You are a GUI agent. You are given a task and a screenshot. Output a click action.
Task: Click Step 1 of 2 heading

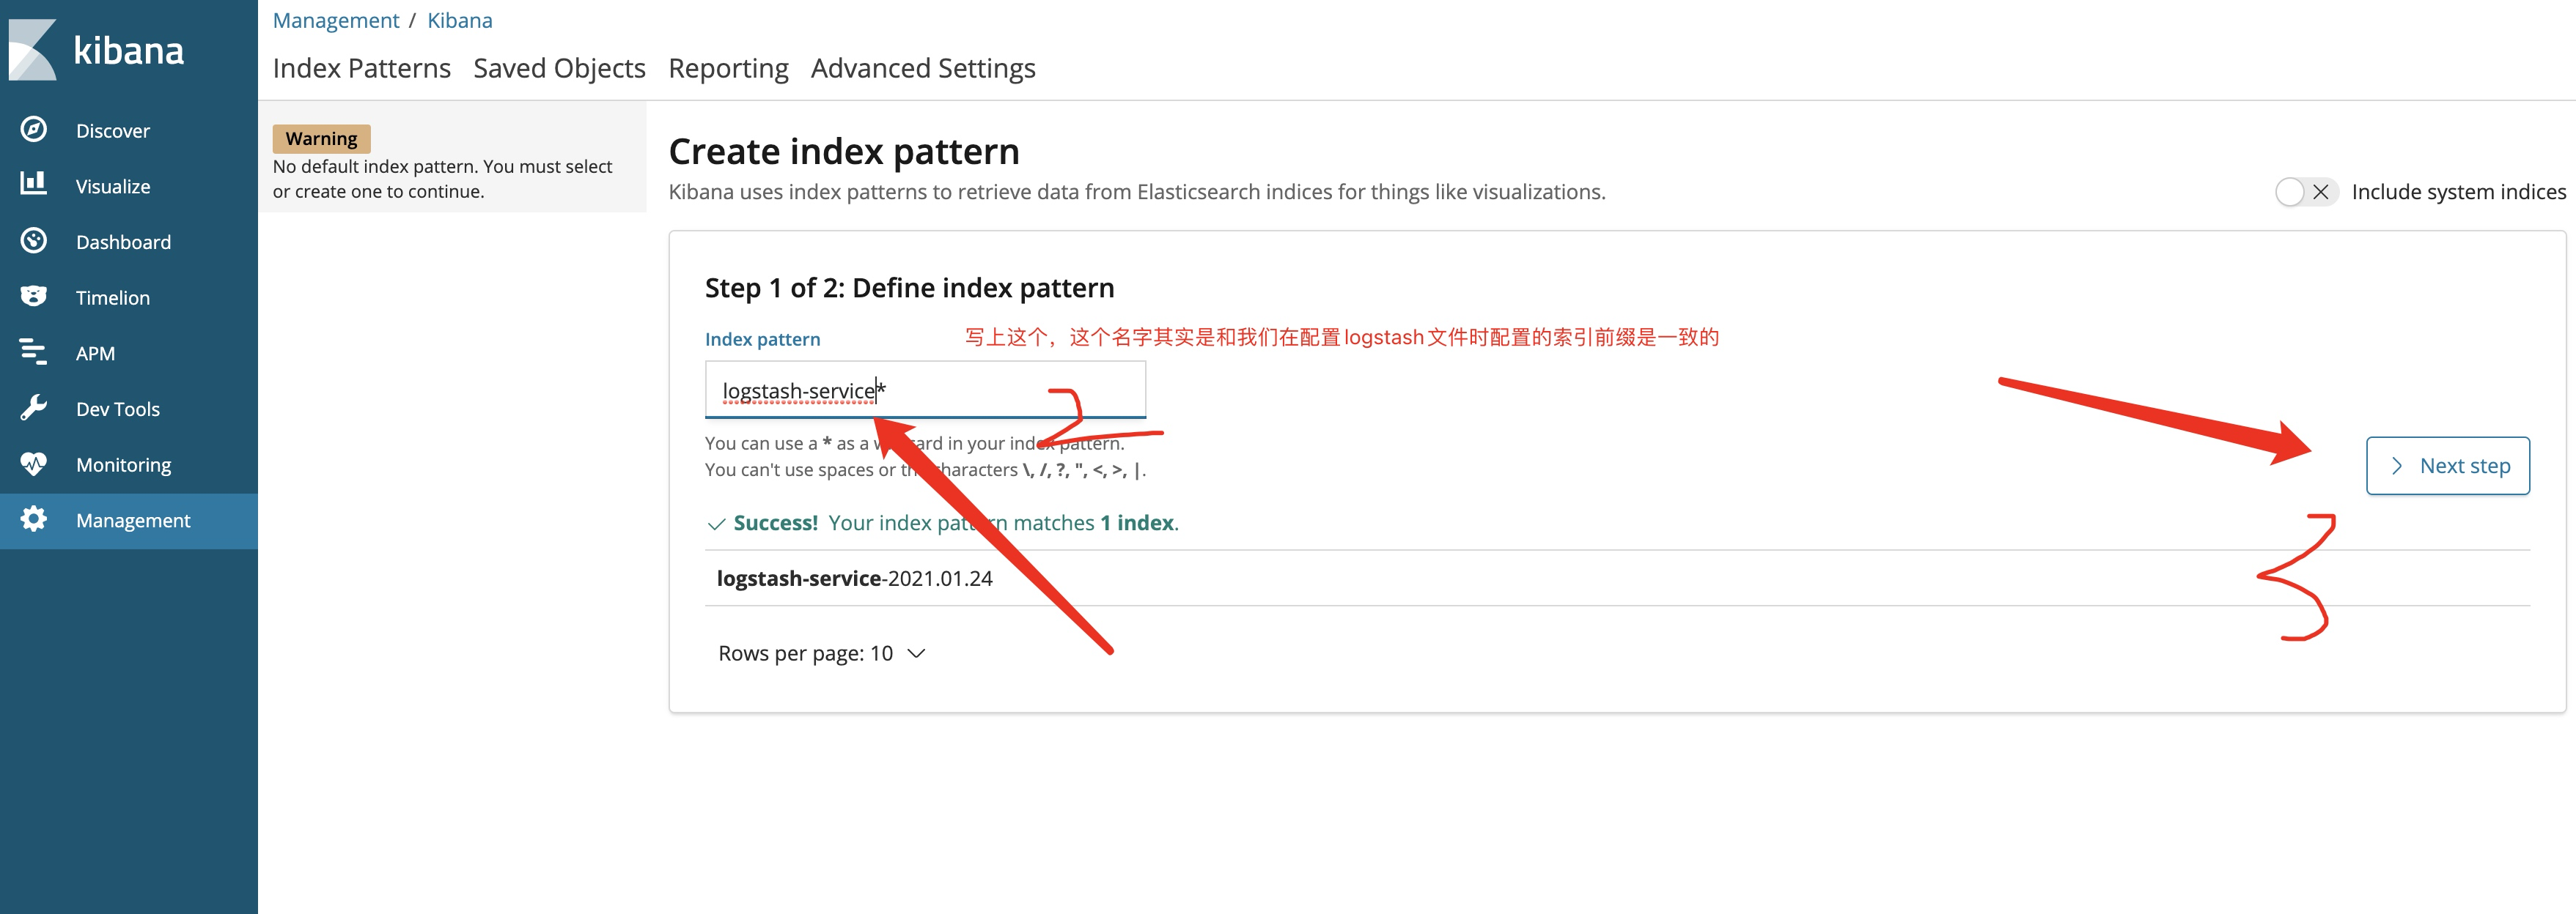click(x=909, y=288)
